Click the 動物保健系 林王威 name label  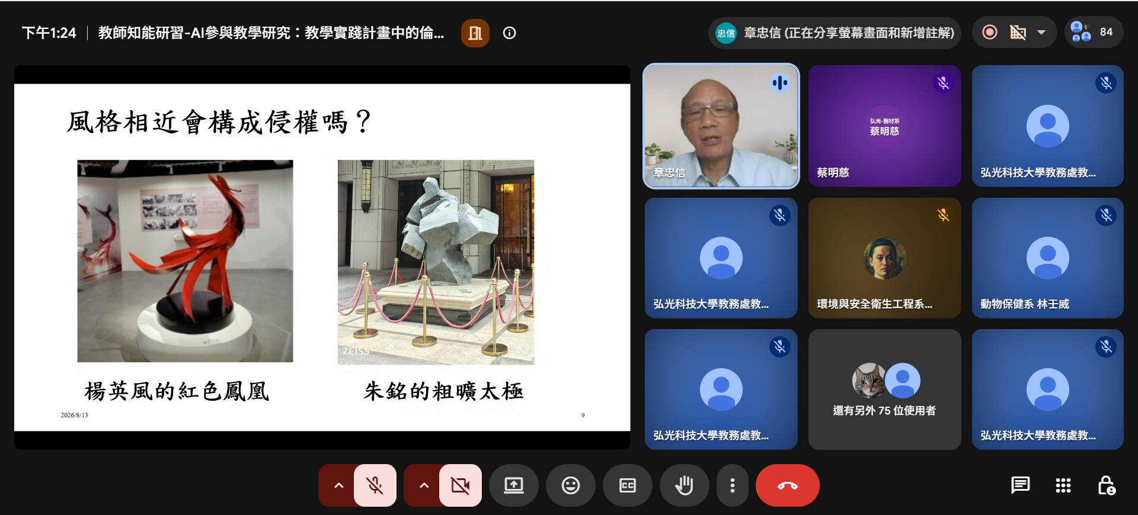coord(1025,304)
